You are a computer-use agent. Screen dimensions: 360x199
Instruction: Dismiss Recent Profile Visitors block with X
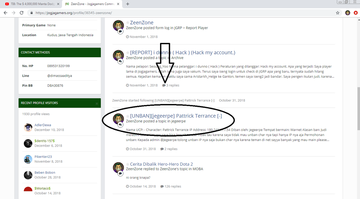click(97, 103)
